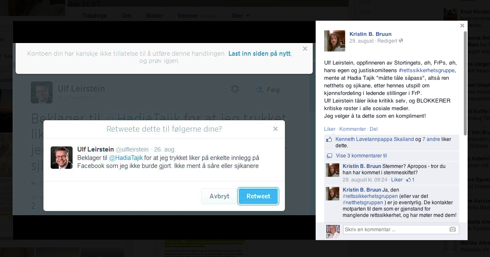
Task: Open Kenneth Løvetannpappa Skailand's profile
Action: pos(374,139)
